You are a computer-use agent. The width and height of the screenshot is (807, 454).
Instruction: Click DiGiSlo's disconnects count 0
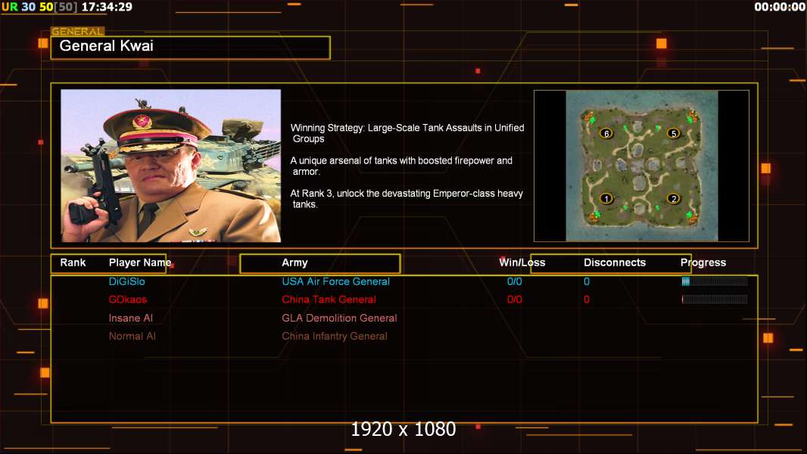(586, 281)
